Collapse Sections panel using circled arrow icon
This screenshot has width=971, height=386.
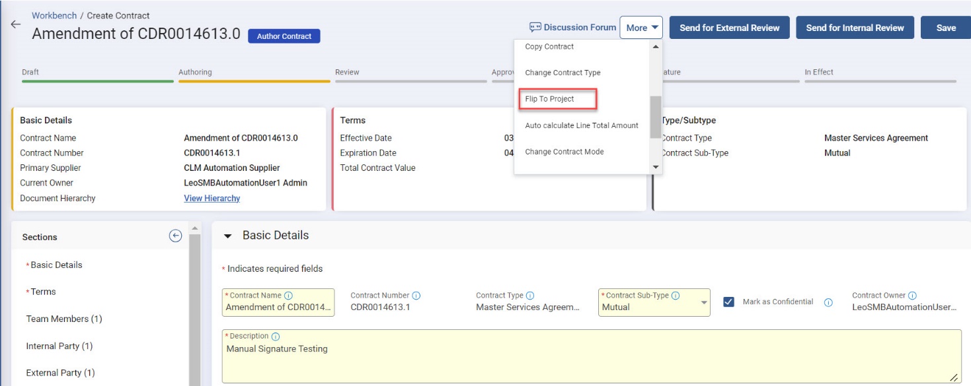point(175,236)
